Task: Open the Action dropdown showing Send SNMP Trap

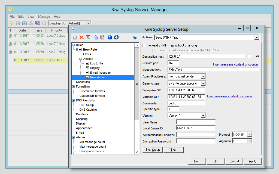Action: [x=256, y=37]
